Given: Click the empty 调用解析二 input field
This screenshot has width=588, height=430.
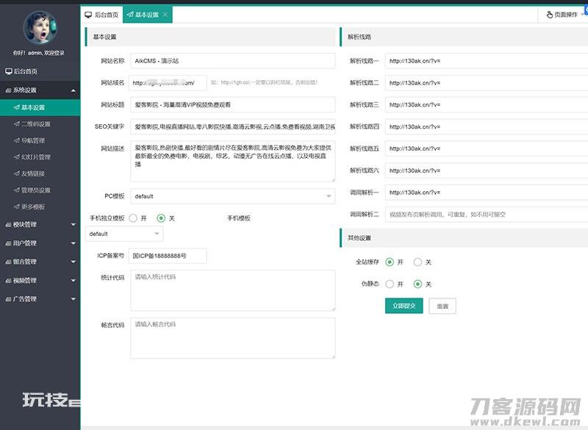Looking at the screenshot, I should pos(487,215).
